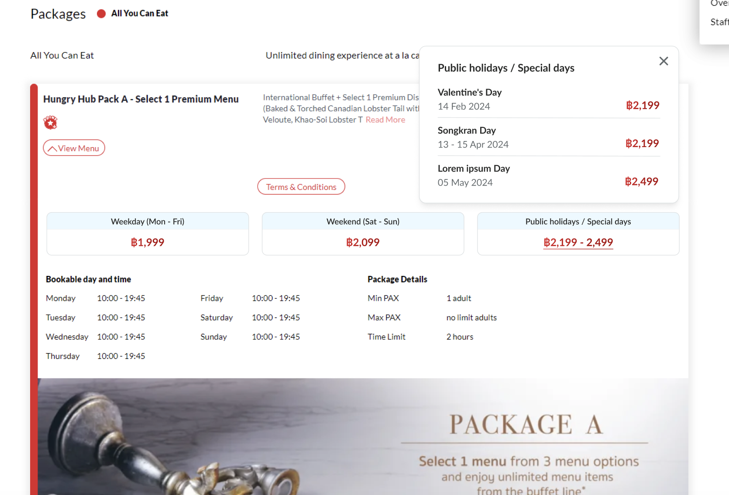729x495 pixels.
Task: Open the Package A menu image
Action: 362,437
